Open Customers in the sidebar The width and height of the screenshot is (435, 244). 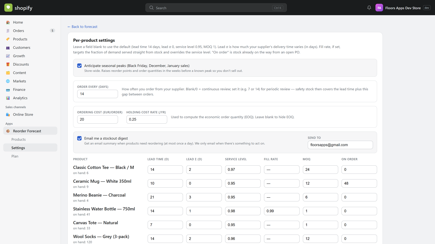click(30, 47)
